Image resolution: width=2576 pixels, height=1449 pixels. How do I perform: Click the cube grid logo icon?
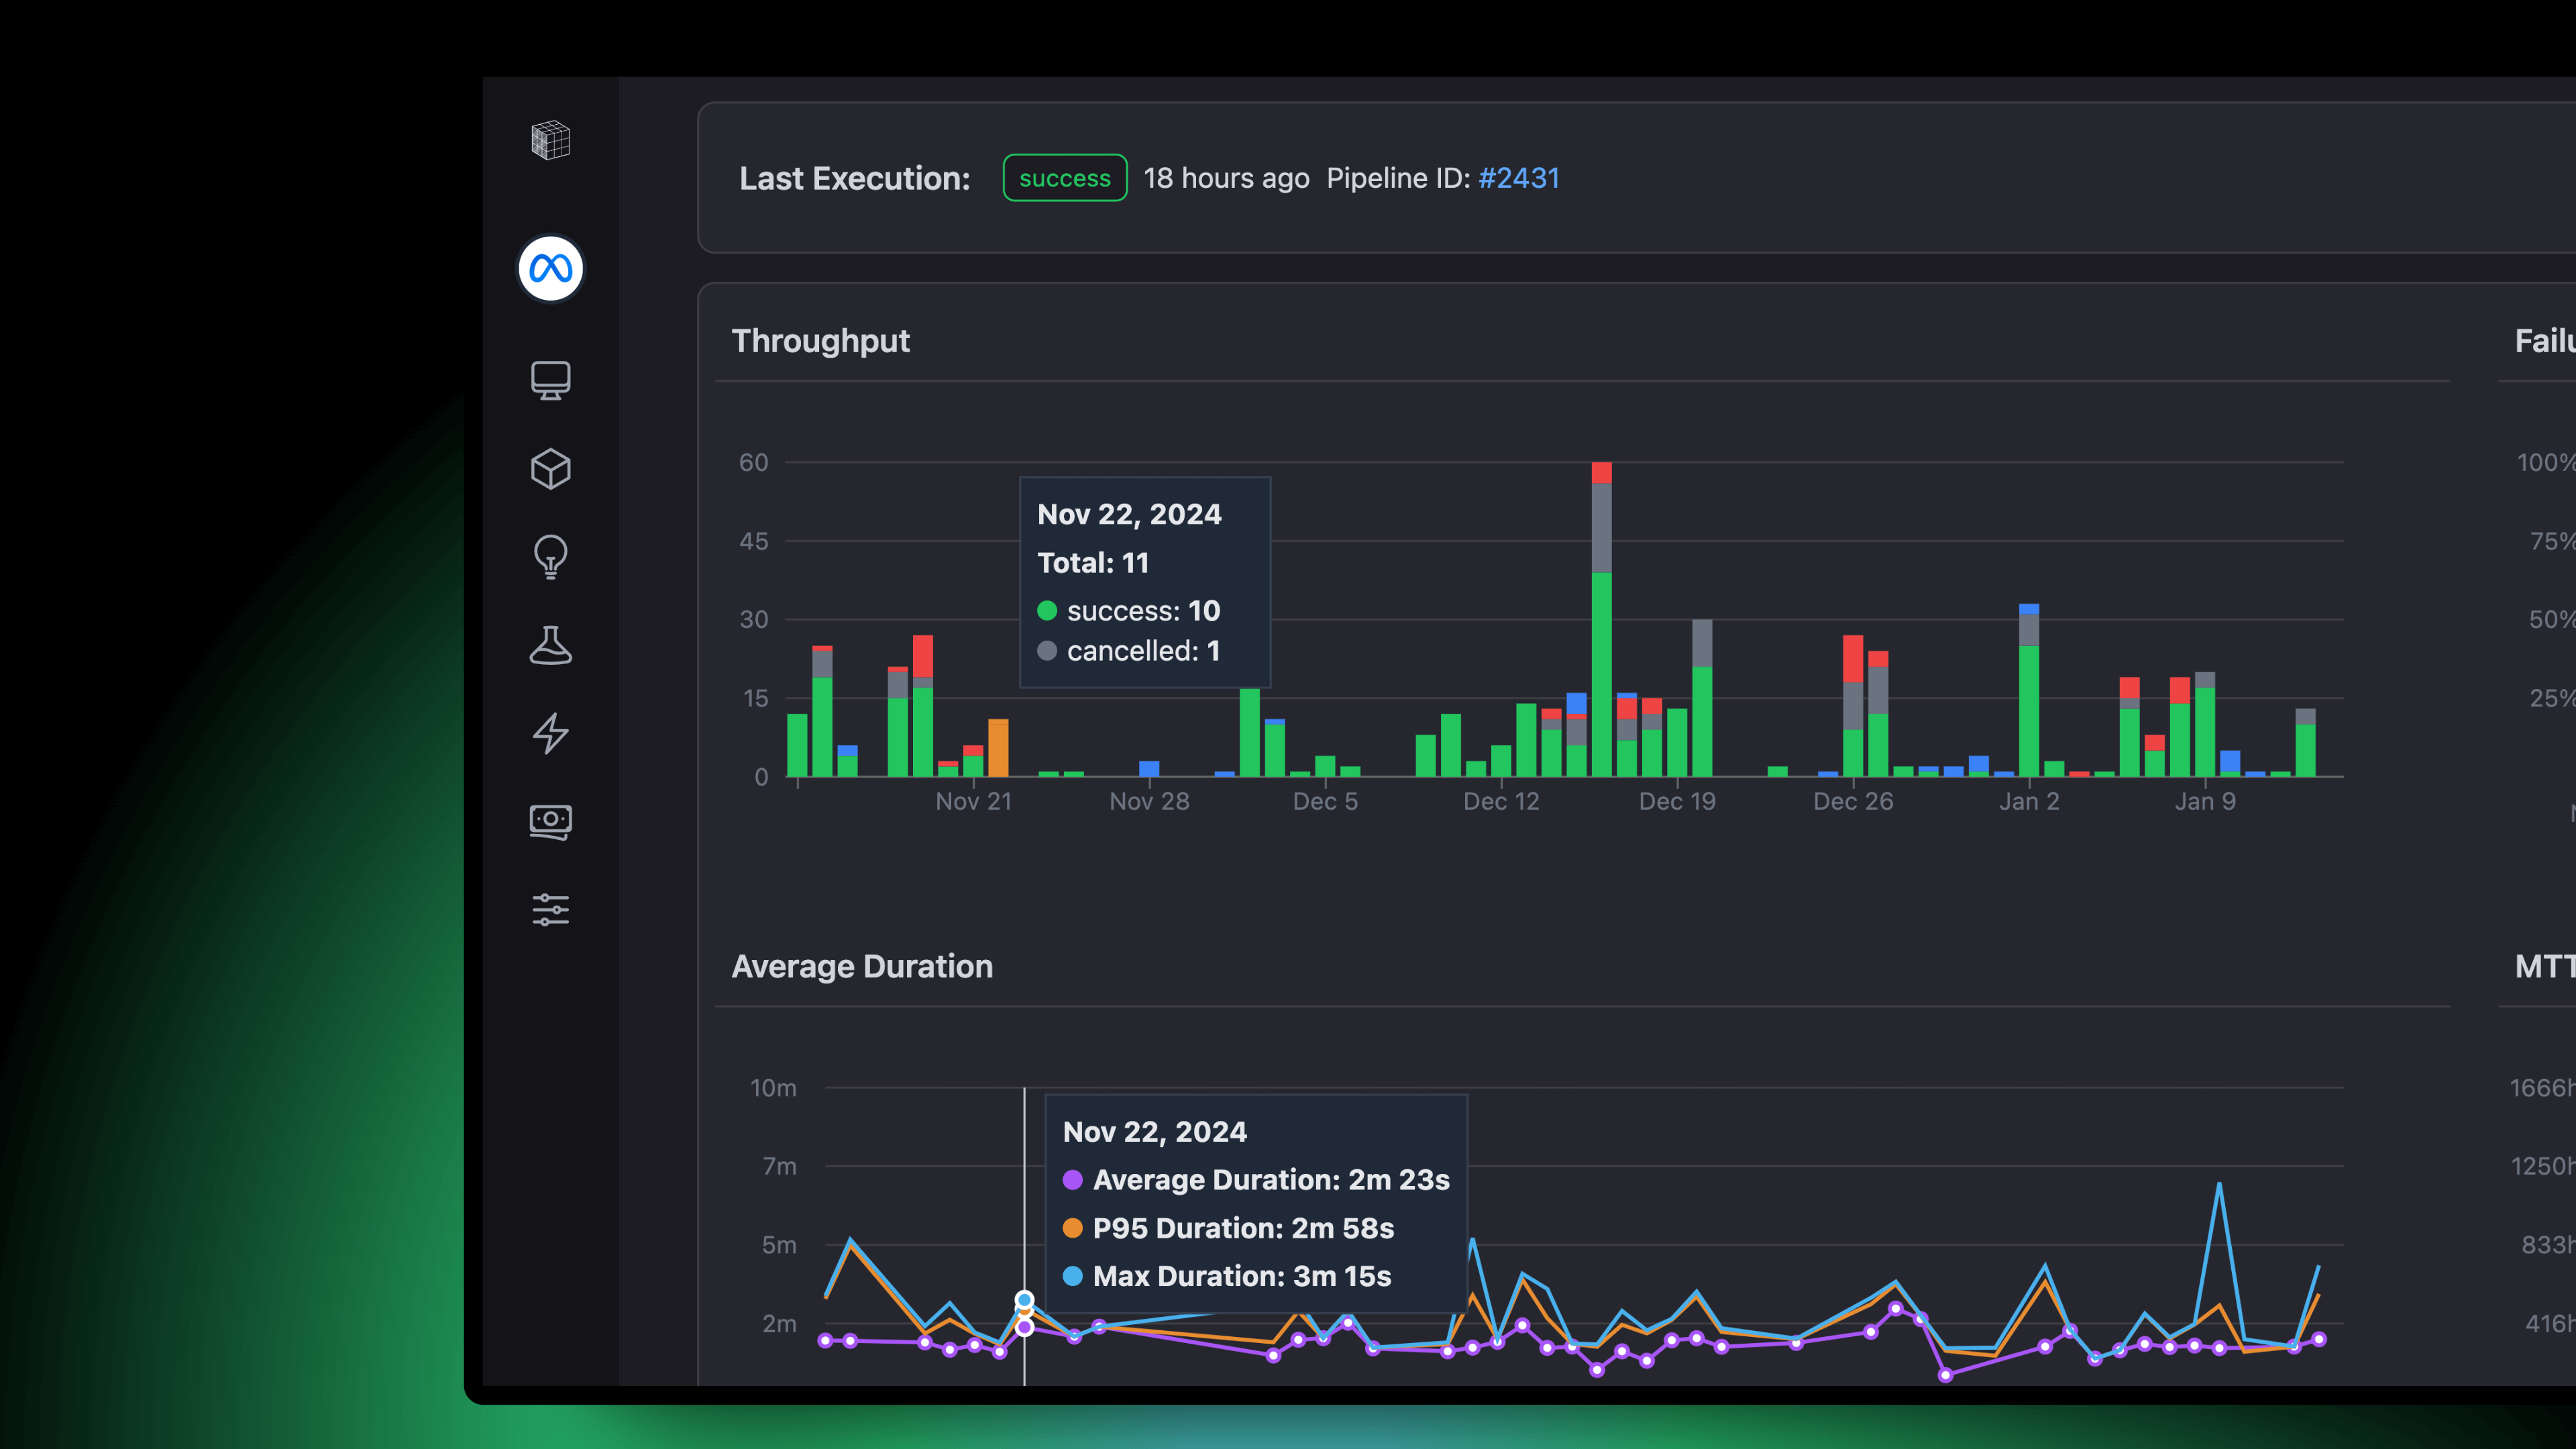pyautogui.click(x=550, y=140)
